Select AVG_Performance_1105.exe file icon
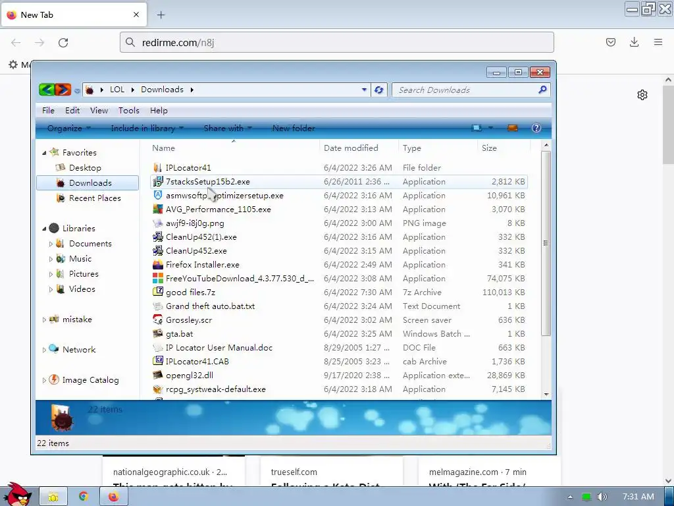 point(158,209)
